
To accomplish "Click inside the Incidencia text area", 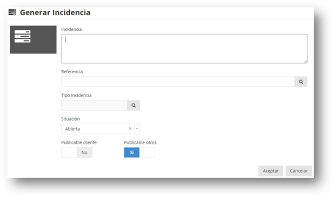I will click(x=184, y=49).
